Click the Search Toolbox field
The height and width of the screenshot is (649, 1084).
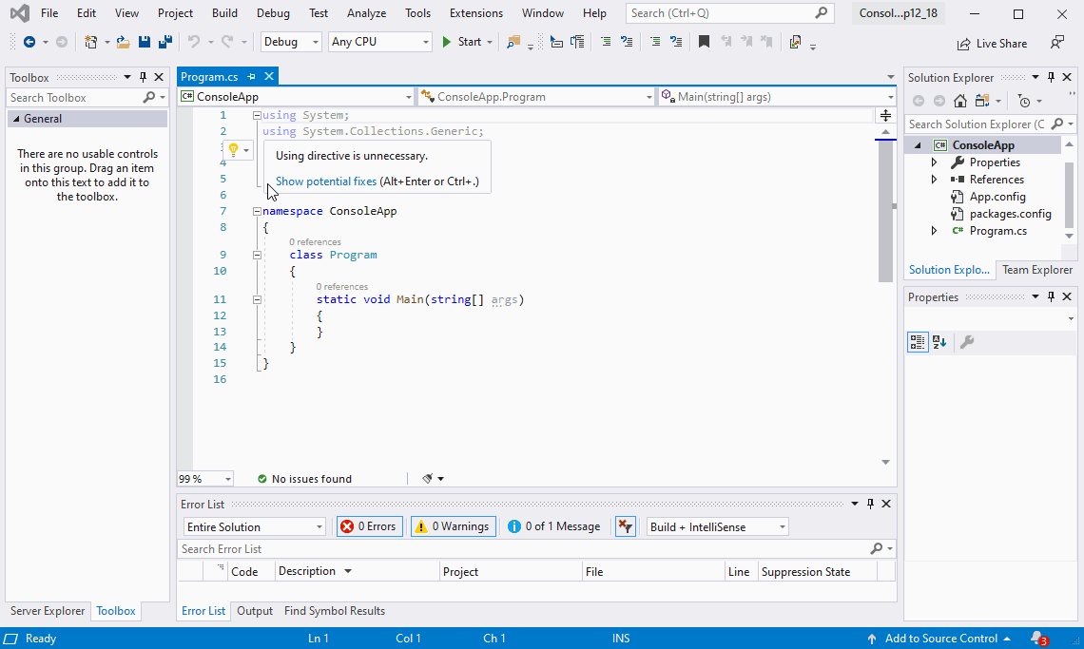point(75,98)
